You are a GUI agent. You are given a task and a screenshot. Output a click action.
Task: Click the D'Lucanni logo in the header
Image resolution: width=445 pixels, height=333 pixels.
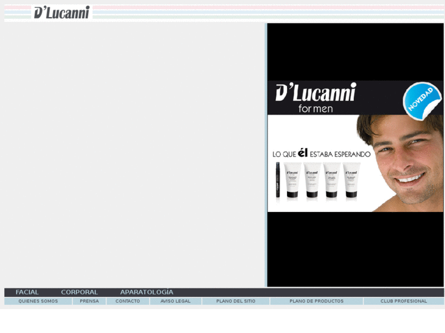[x=62, y=12]
